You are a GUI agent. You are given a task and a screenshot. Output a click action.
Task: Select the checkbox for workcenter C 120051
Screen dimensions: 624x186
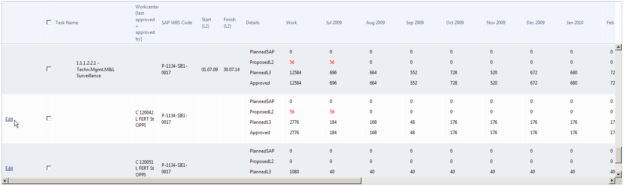pyautogui.click(x=49, y=168)
